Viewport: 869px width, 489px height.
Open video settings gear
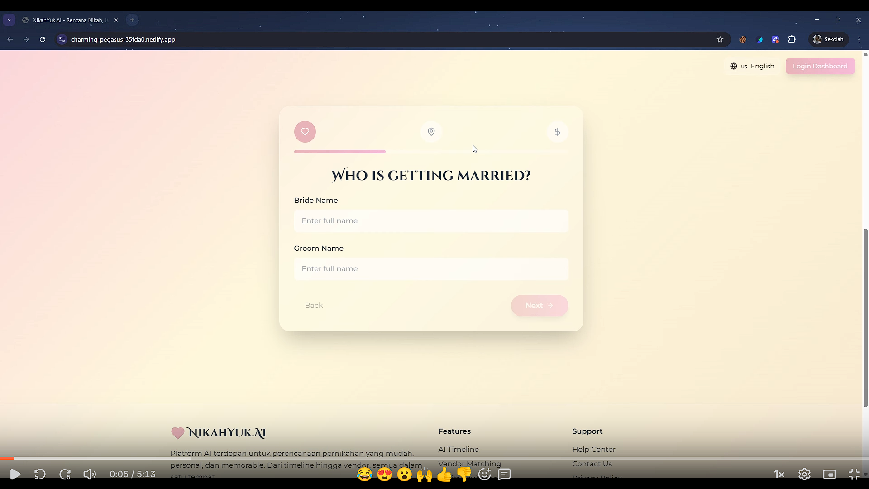click(x=804, y=474)
